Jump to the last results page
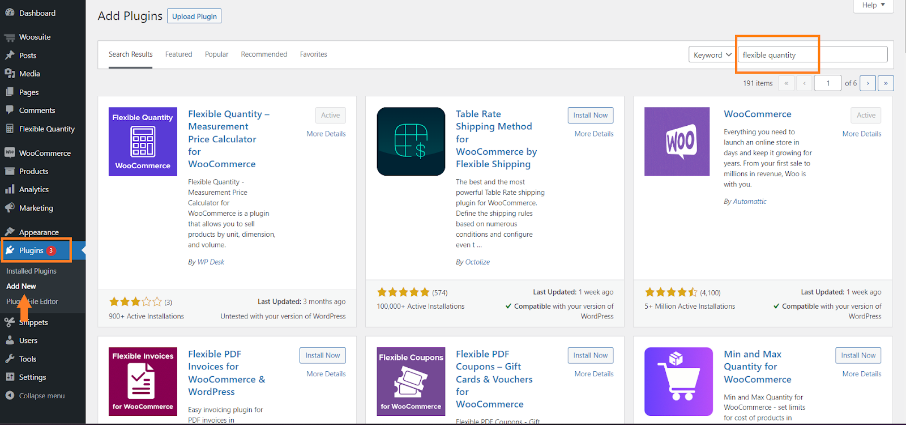906x425 pixels. click(886, 83)
